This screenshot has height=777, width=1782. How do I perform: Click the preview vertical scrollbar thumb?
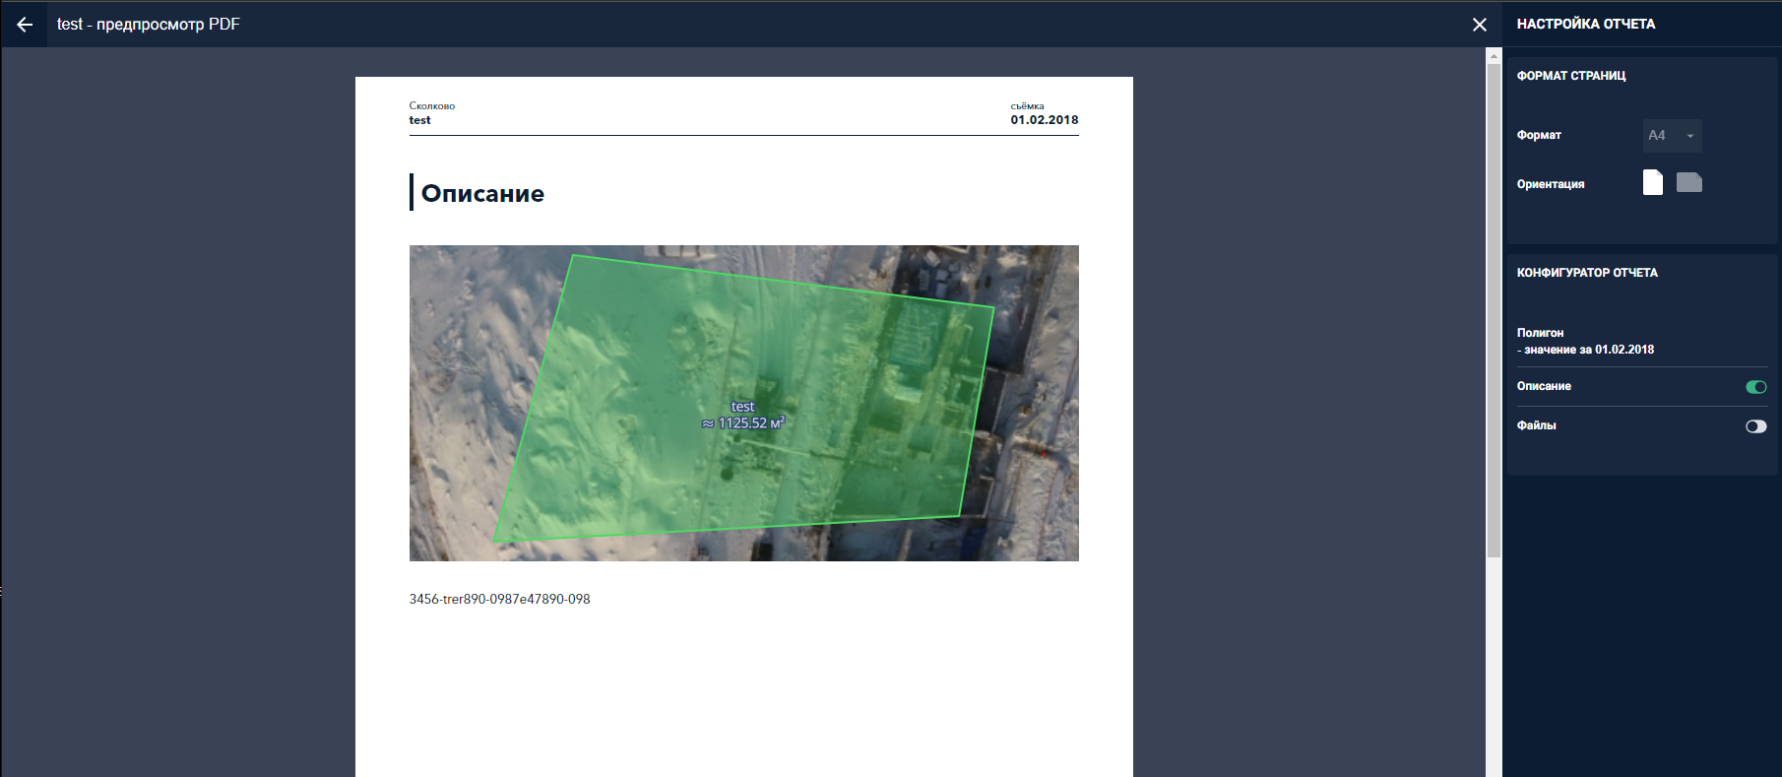(1494, 305)
